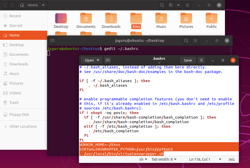Open the Desktop folder icon
The width and height of the screenshot is (250, 168).
(61, 21)
